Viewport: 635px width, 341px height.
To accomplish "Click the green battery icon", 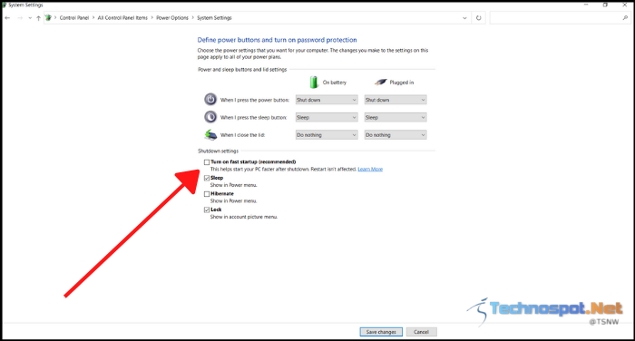I will pos(314,82).
